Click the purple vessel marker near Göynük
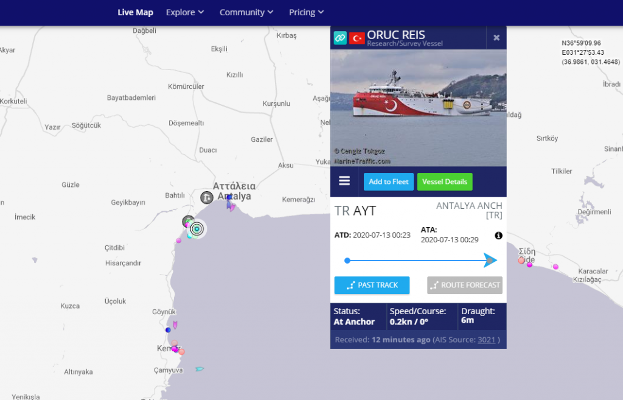Image resolution: width=623 pixels, height=400 pixels. 175,325
